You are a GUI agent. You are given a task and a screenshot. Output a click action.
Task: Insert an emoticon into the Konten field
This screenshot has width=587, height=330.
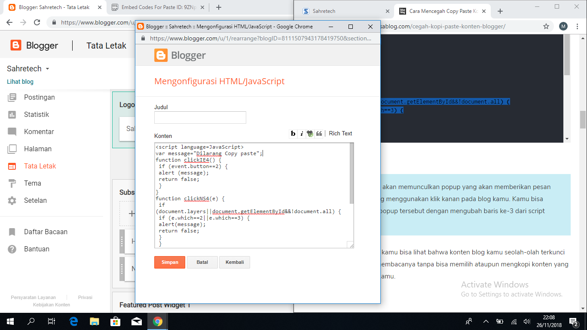[x=310, y=134]
